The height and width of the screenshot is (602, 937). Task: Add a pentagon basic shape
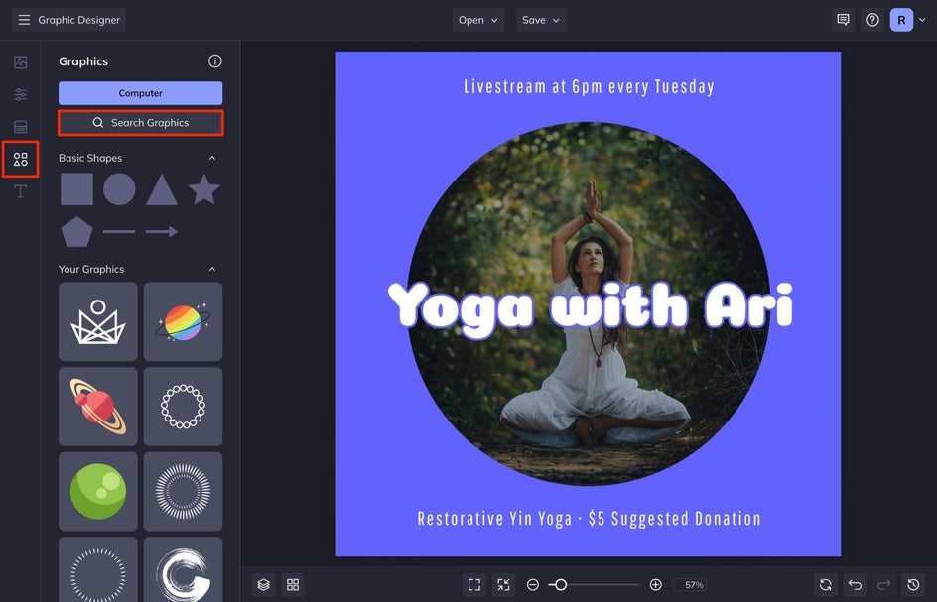77,232
